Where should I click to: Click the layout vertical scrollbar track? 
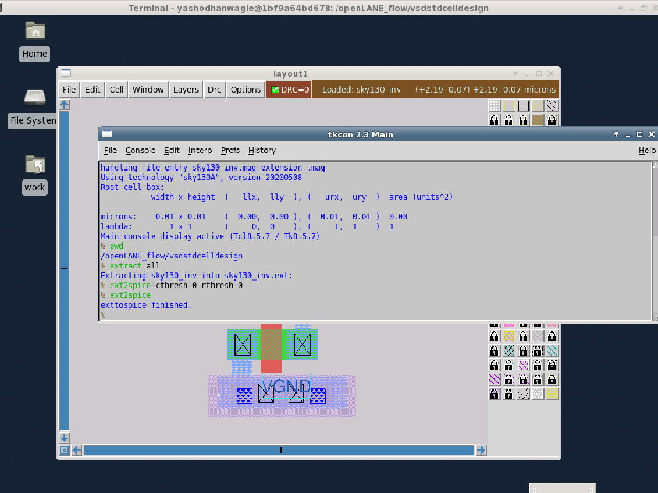pyautogui.click(x=64, y=271)
